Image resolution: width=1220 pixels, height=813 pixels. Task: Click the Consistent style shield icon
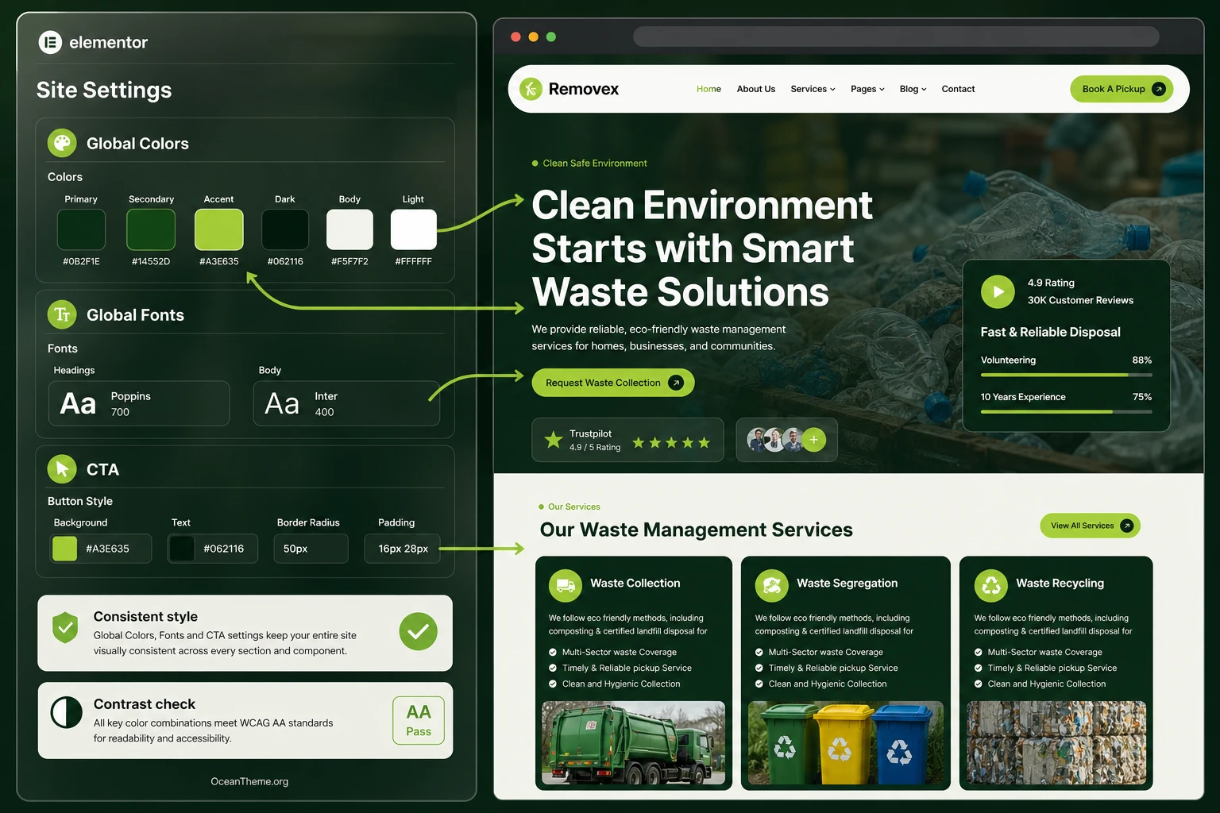point(65,628)
